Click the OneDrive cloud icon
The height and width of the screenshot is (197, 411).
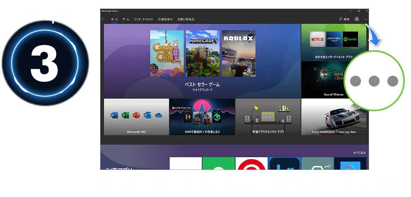click(x=159, y=115)
